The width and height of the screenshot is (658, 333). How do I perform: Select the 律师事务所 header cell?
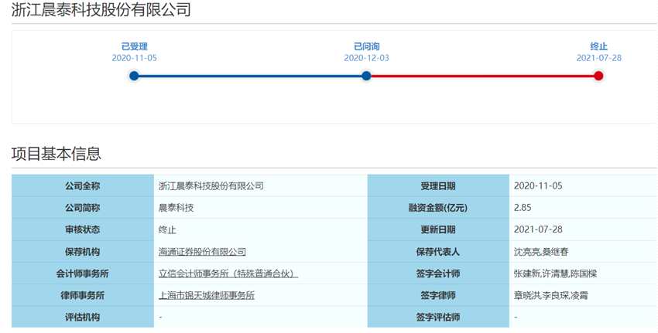click(83, 295)
